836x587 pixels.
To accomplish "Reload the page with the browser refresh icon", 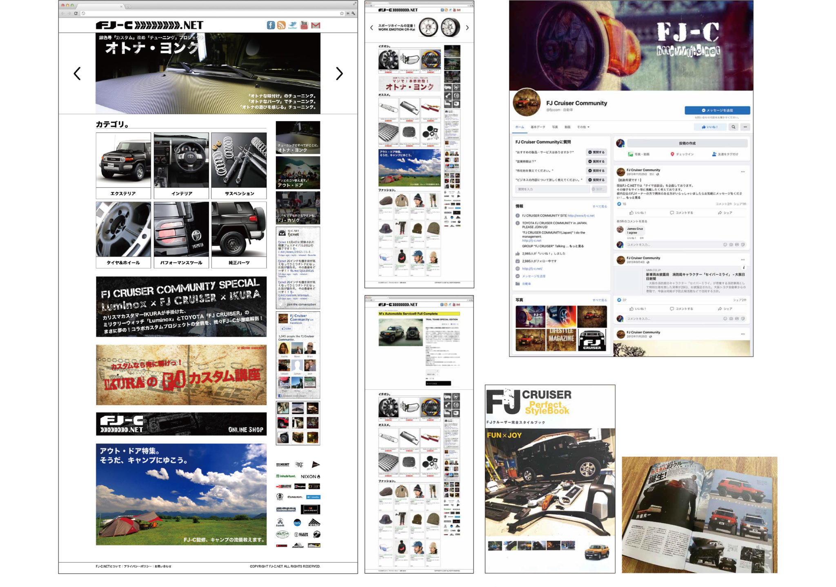I will [x=76, y=13].
